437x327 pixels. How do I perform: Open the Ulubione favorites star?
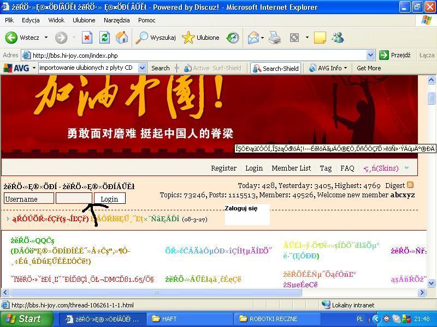pos(201,38)
